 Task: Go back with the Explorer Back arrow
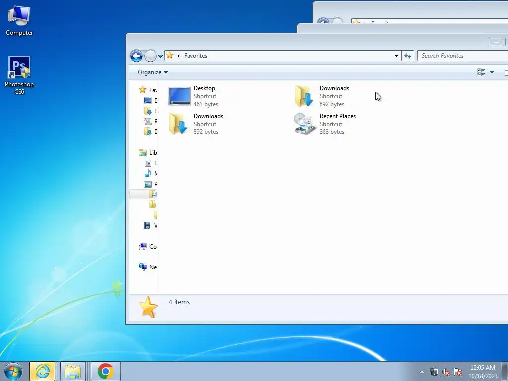(136, 56)
